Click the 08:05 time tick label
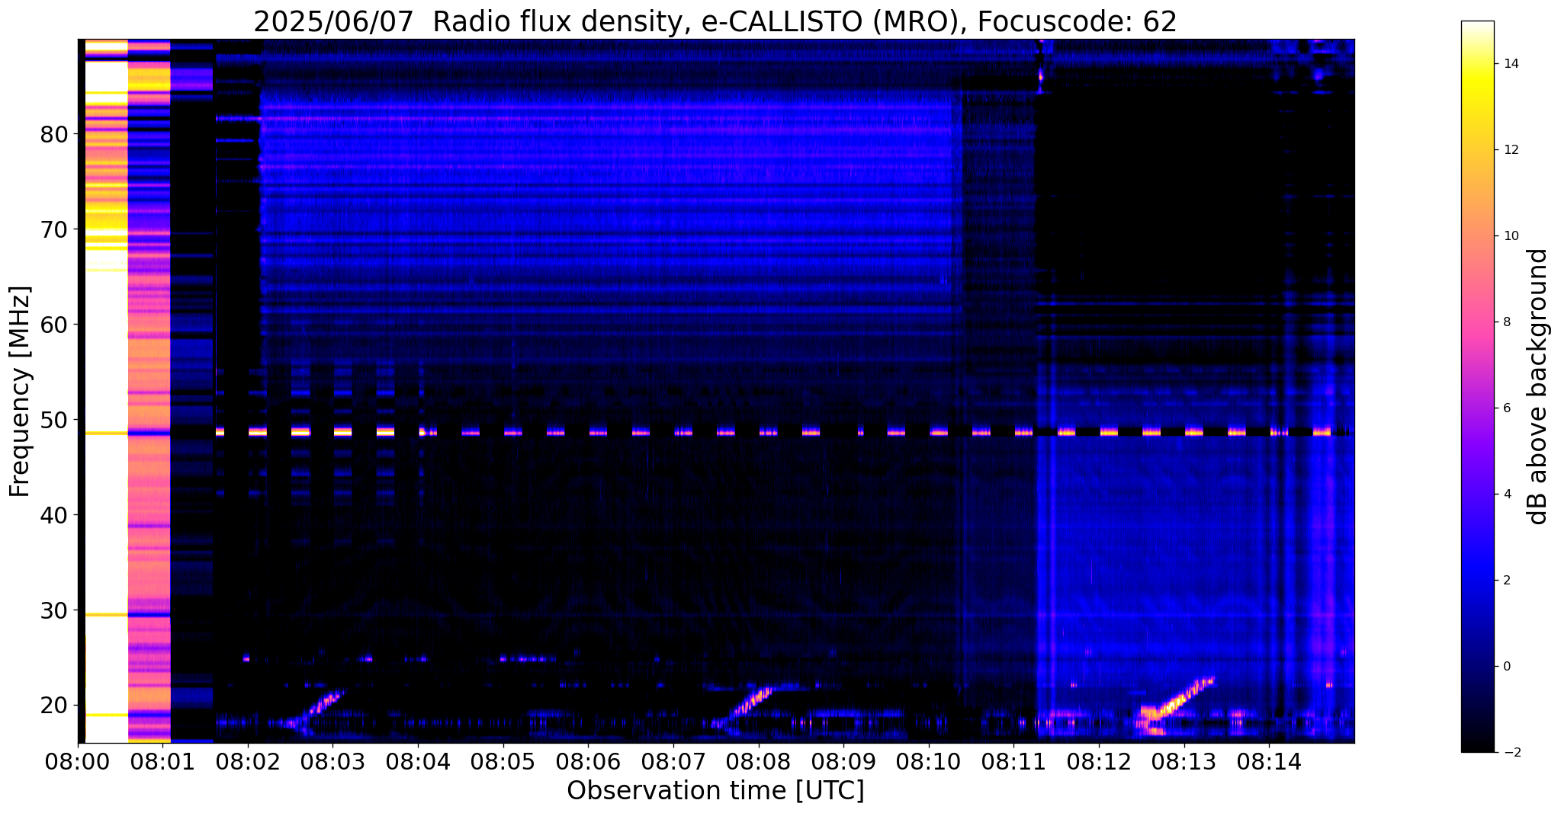 (x=503, y=761)
